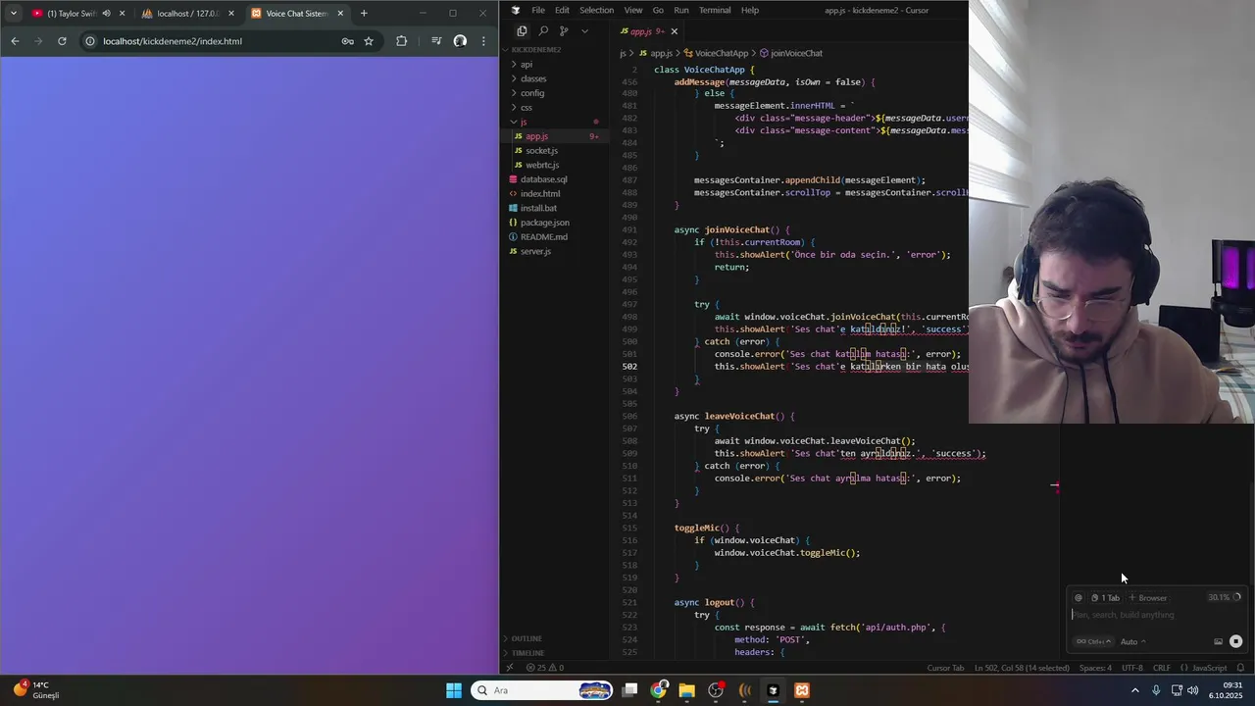Close the Voice Chat Sistemi browser tab
This screenshot has height=706, width=1255.
click(x=340, y=14)
